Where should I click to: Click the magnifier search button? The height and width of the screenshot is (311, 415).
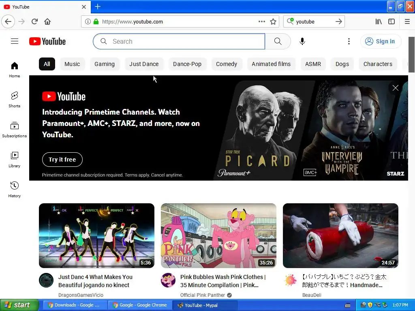click(278, 41)
